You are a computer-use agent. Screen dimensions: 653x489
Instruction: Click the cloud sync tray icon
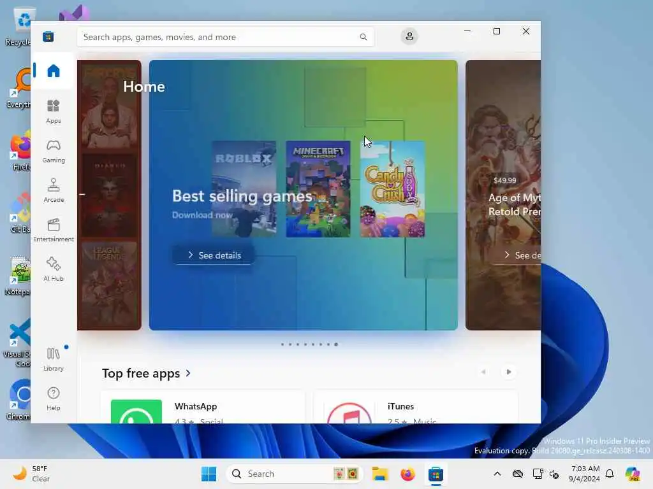[518, 474]
